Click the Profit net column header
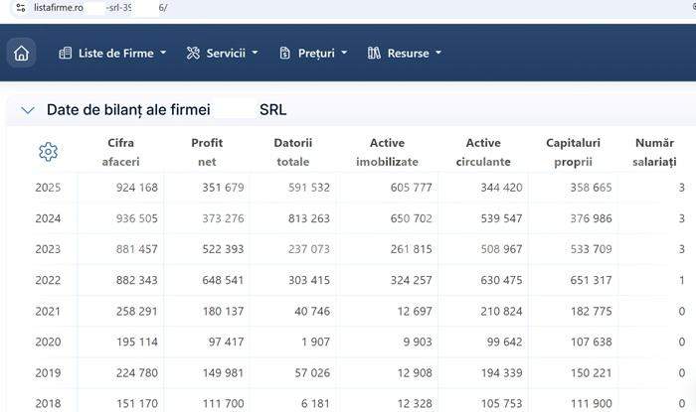Viewport: 696px width, 412px height. [207, 152]
